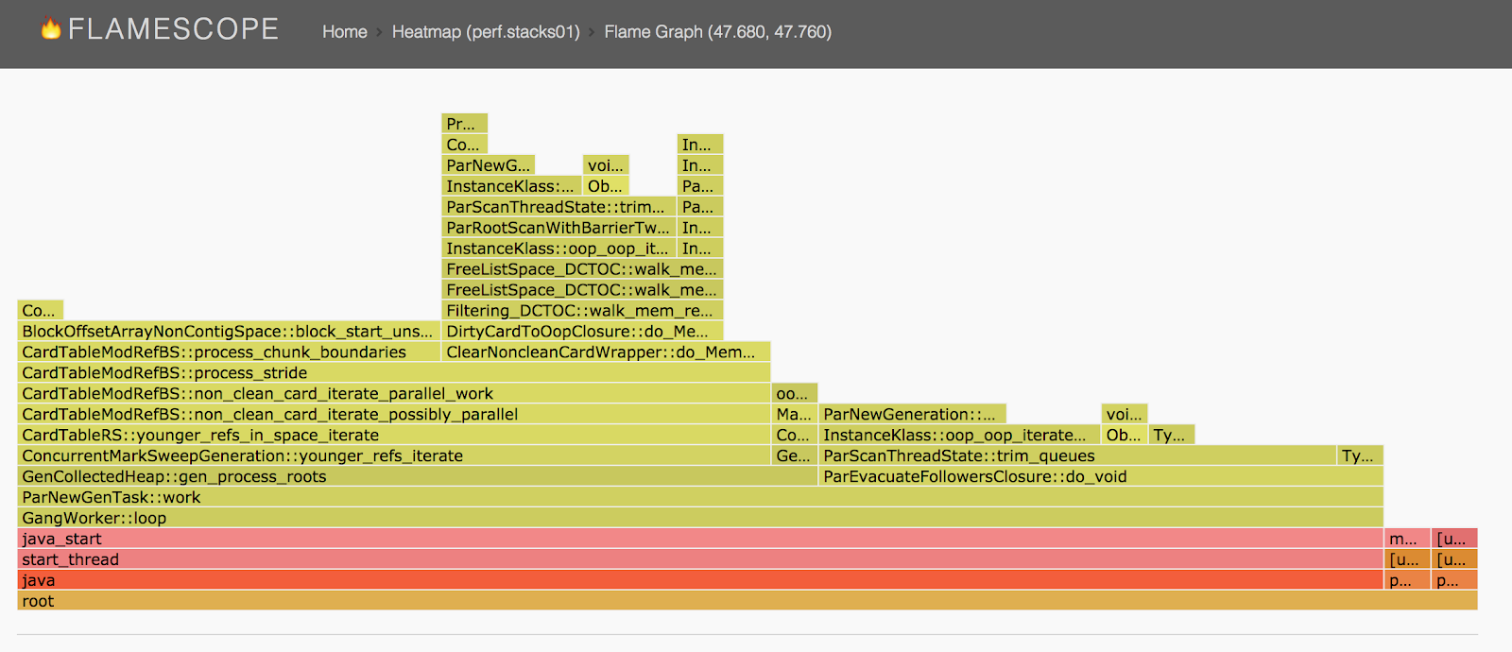Click the BlockOffsetArrayNonContigSpace::block_start_uns... frame
Screen dimensions: 1512x652
[x=229, y=331]
